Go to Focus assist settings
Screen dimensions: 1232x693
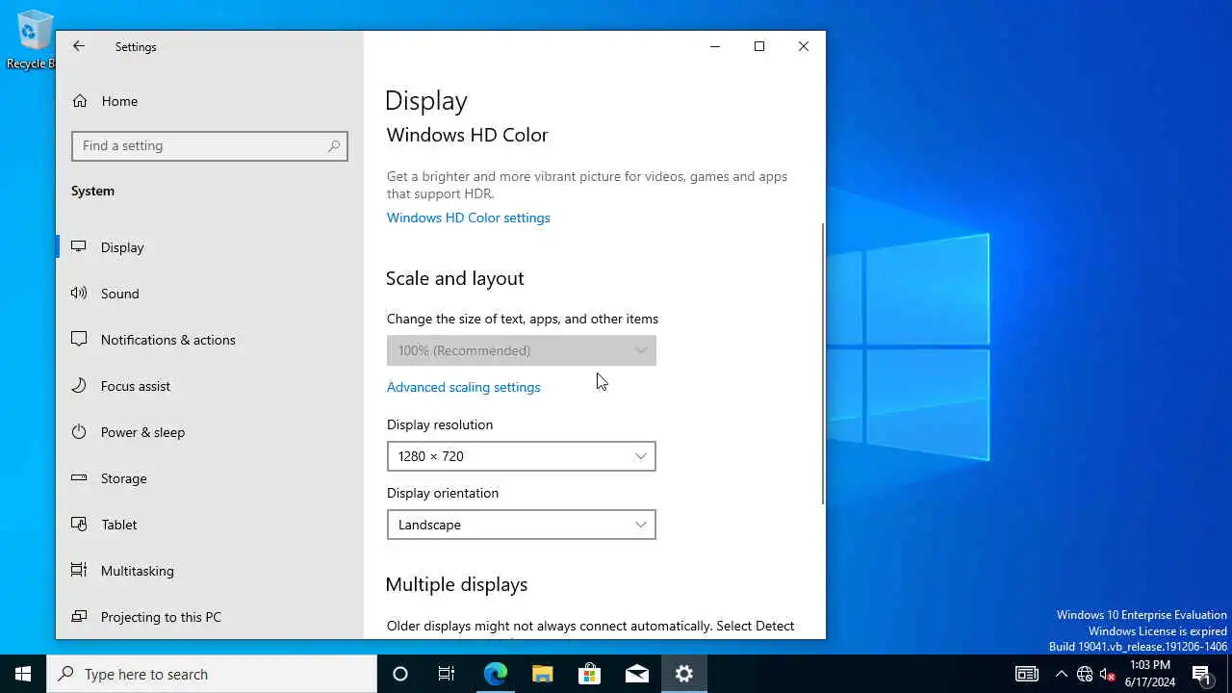209,386
